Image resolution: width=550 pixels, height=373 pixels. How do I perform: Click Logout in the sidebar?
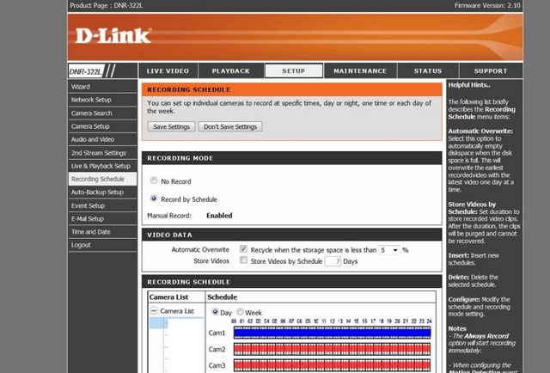[x=102, y=245]
